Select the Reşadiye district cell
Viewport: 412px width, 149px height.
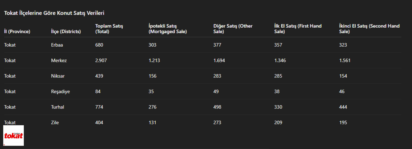(61, 92)
